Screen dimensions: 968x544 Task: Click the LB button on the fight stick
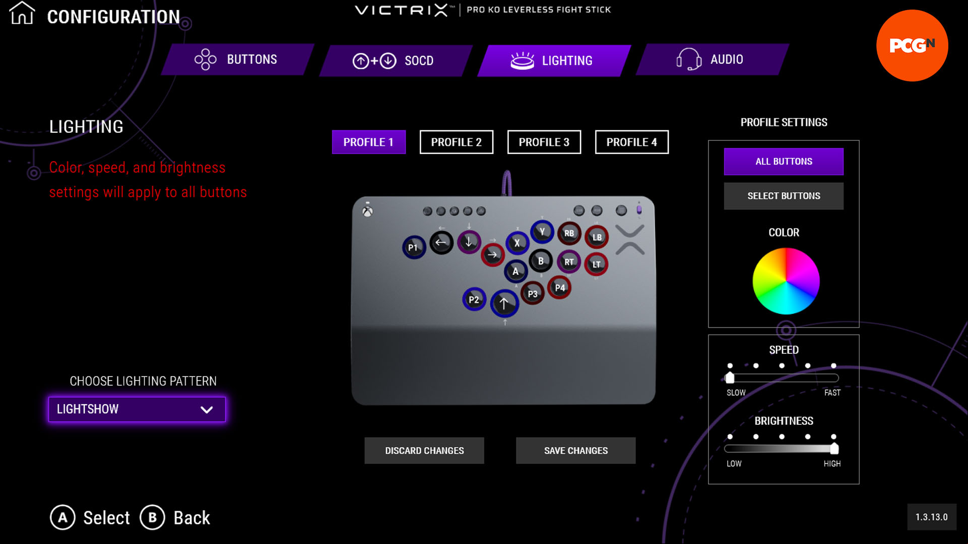tap(597, 237)
